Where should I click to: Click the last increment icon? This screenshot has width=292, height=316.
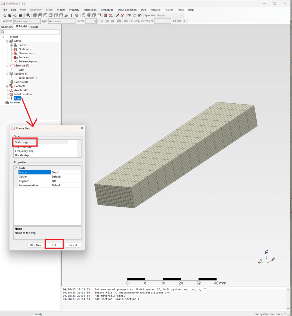[179, 21]
